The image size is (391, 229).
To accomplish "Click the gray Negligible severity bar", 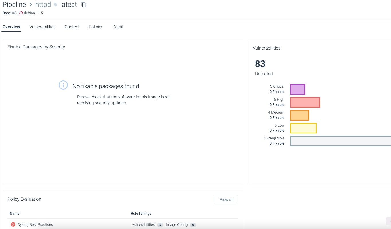I will coord(340,141).
